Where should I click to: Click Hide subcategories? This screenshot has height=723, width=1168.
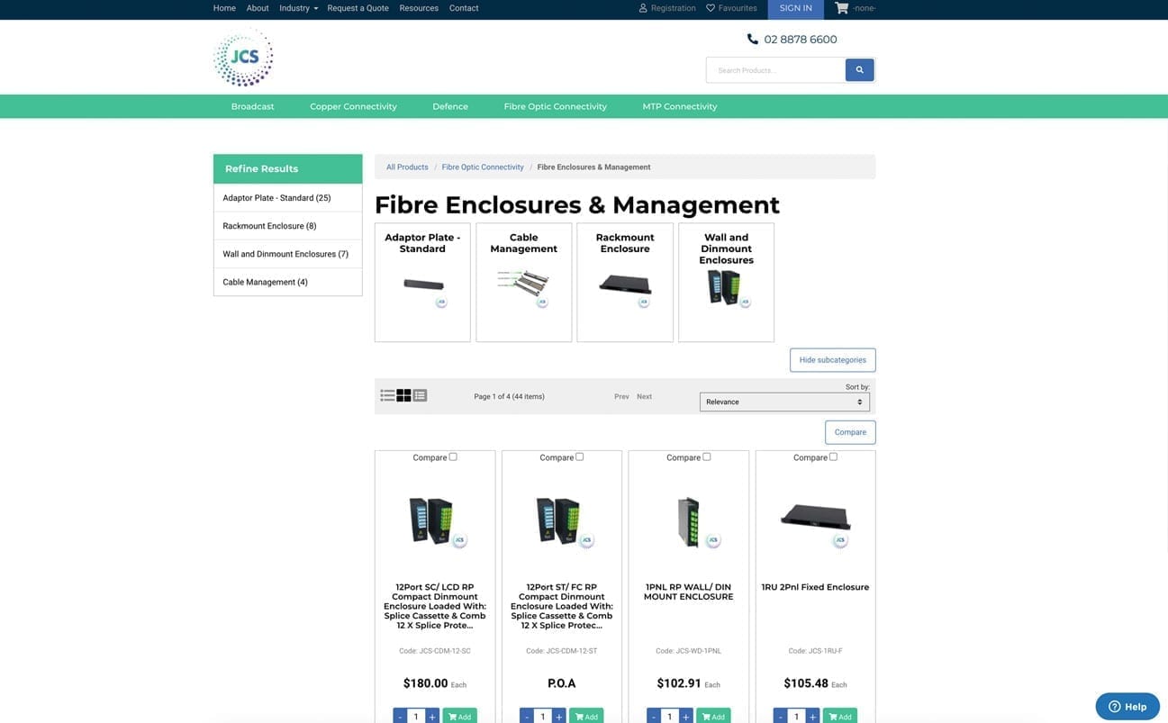pyautogui.click(x=832, y=358)
